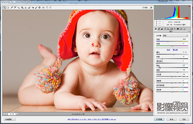Screen dimensions: 193x124
Task: Open Camera Raw preferences list icon
Action: [x=43, y=8]
